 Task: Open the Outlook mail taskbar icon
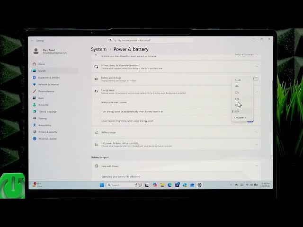[192, 185]
